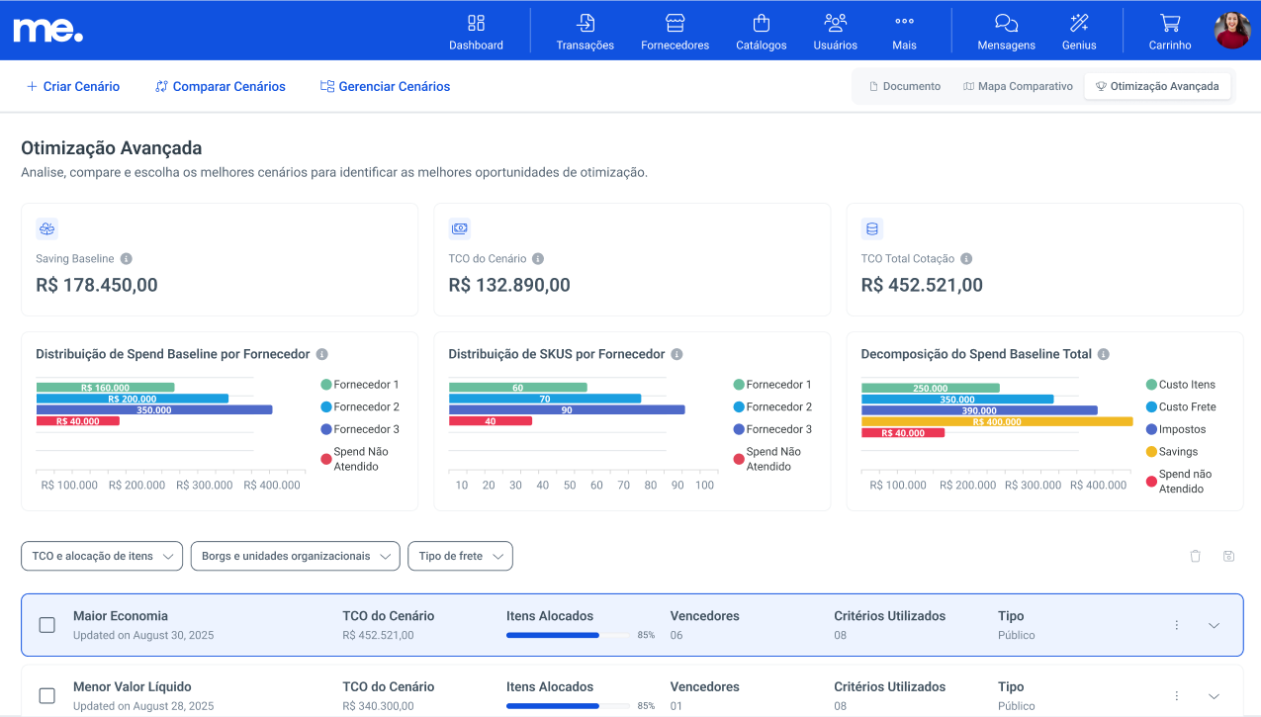This screenshot has width=1261, height=717.
Task: Click the user profile avatar
Action: coord(1232,31)
